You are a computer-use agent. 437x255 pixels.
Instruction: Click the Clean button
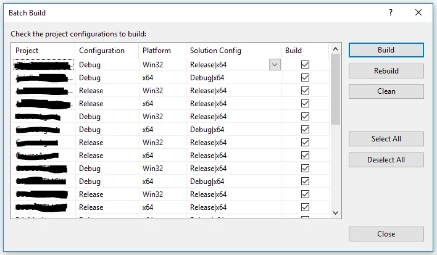point(386,91)
